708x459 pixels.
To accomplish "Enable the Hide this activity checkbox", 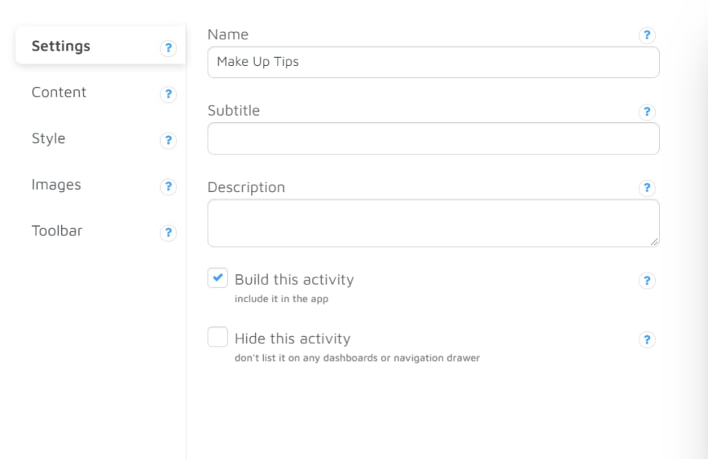I will (217, 337).
